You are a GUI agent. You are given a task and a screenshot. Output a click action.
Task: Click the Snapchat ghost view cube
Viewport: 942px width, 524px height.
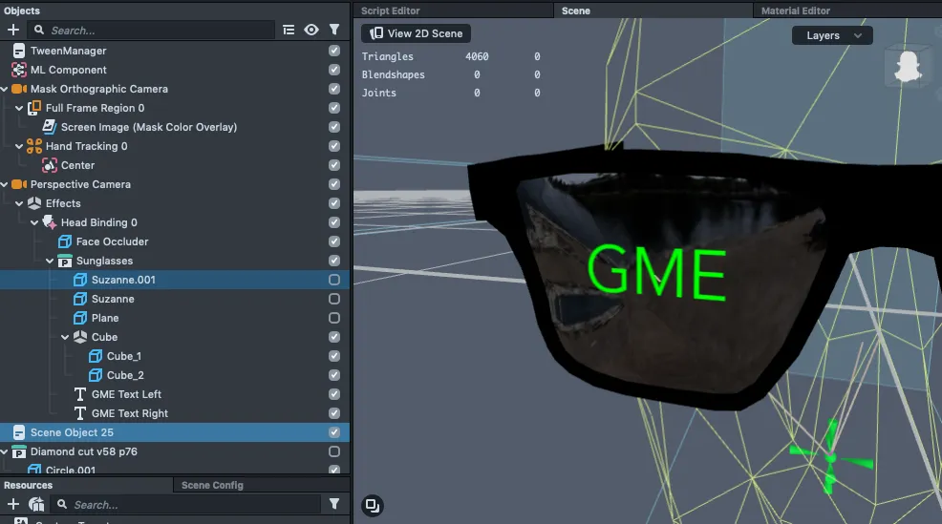pyautogui.click(x=908, y=66)
